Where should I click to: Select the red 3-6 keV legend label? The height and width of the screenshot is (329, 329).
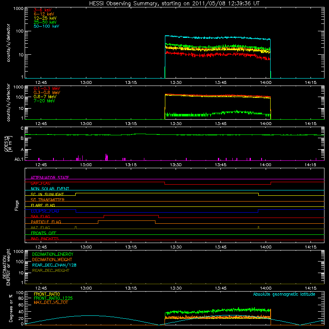[43, 10]
